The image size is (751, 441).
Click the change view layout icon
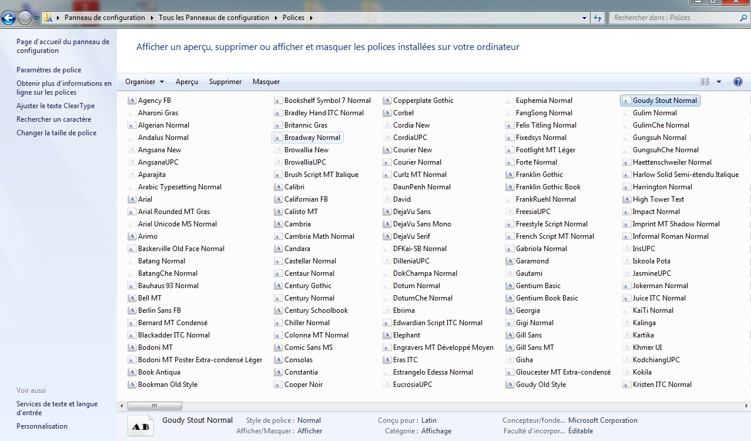705,82
